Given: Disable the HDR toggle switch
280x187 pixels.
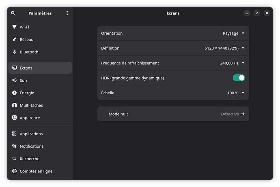Looking at the screenshot, I should coord(239,78).
